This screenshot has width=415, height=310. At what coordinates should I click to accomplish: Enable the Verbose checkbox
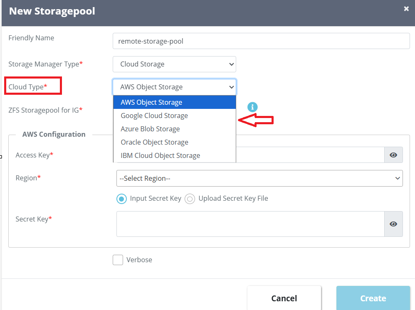pyautogui.click(x=118, y=260)
